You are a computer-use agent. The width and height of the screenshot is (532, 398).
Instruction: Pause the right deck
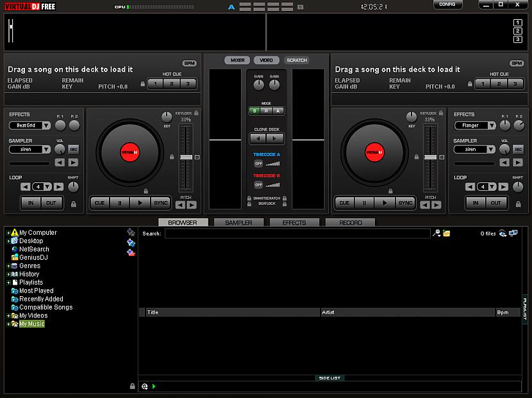tap(364, 203)
